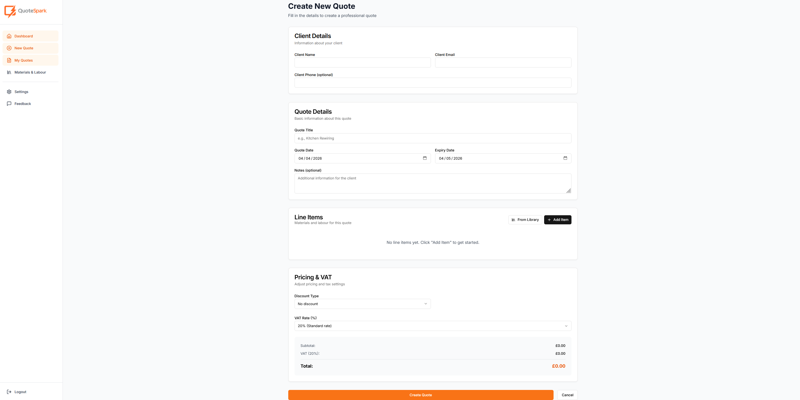Click into the Client Email field
Viewport: 800px width, 400px height.
pos(503,63)
